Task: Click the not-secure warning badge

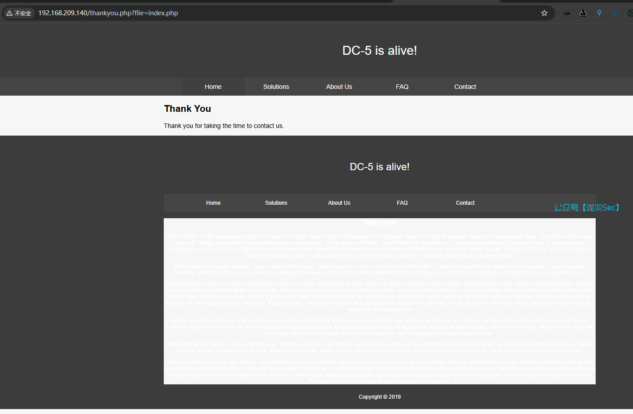Action: click(19, 13)
